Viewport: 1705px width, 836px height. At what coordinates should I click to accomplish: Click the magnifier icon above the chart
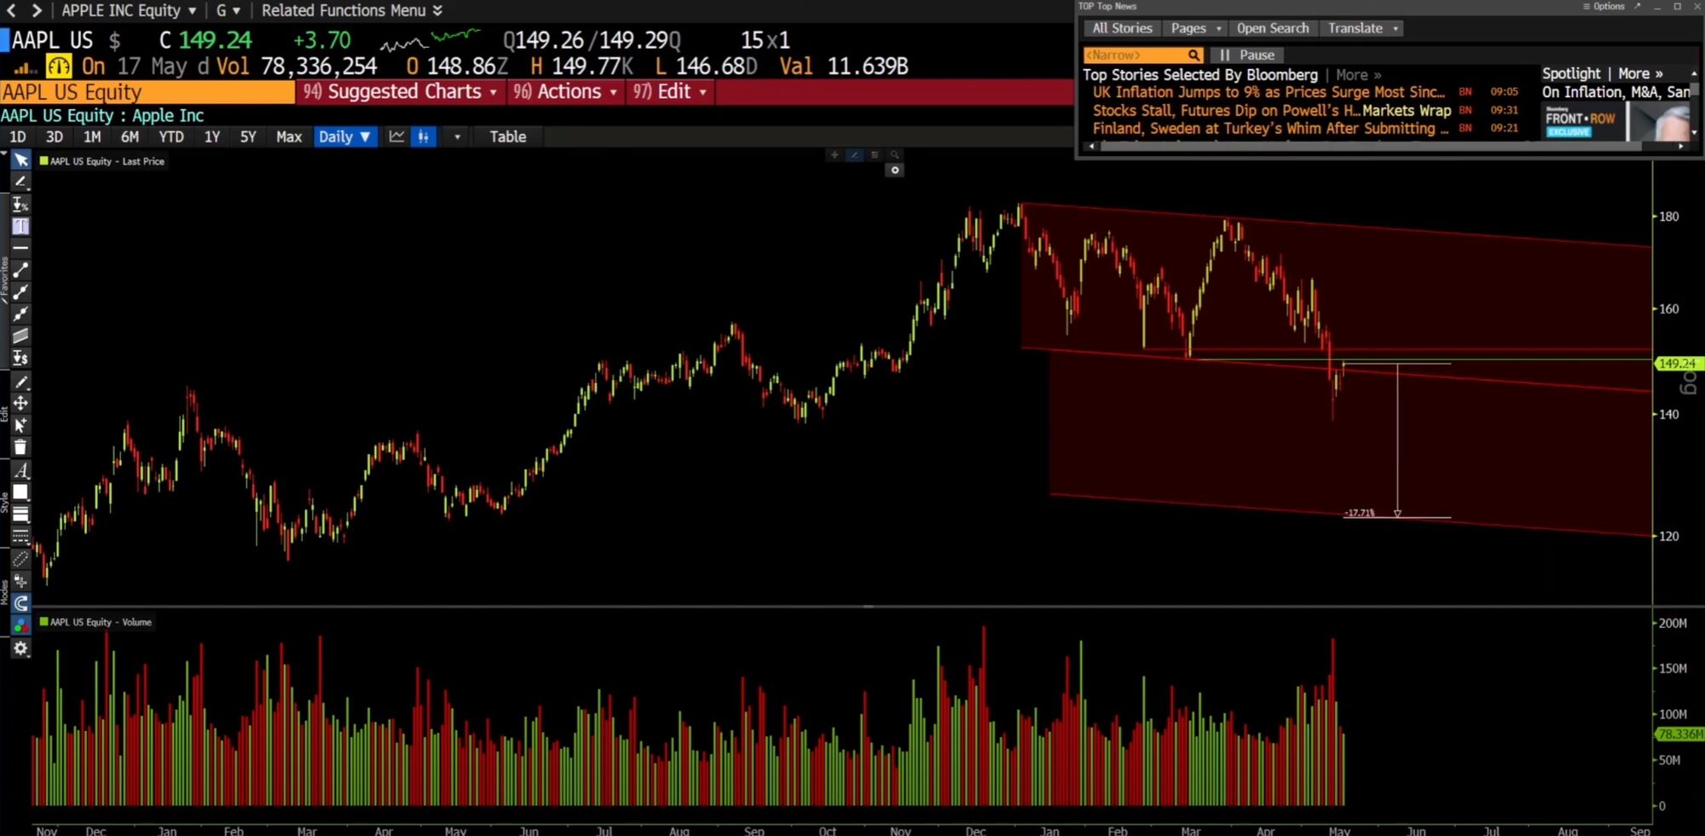click(x=894, y=155)
